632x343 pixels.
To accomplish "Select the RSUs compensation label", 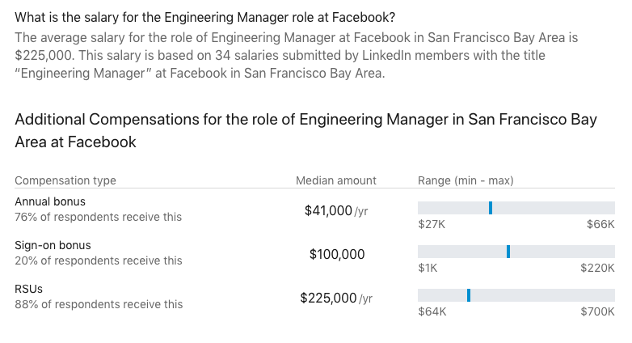I will pyautogui.click(x=28, y=289).
